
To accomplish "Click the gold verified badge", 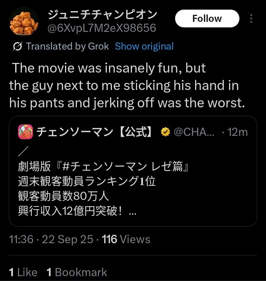I will pyautogui.click(x=165, y=132).
